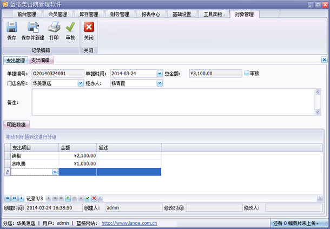Click the pencil row indicator
The image size is (330, 229).
[x=8, y=172]
